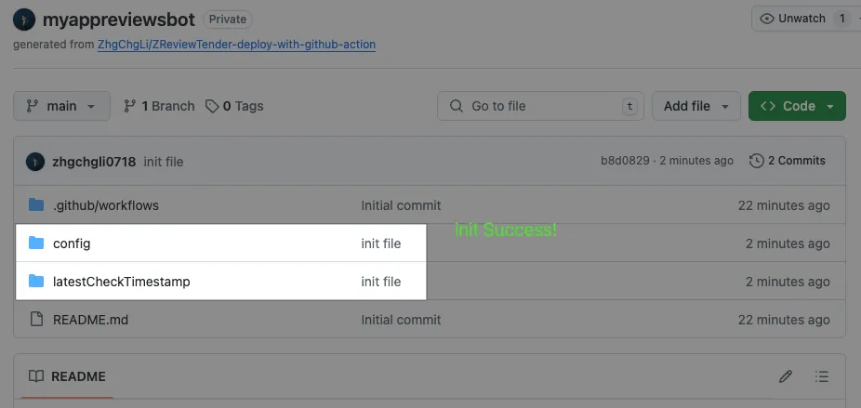This screenshot has width=861, height=408.
Task: View the 1 Branch list
Action: click(159, 106)
